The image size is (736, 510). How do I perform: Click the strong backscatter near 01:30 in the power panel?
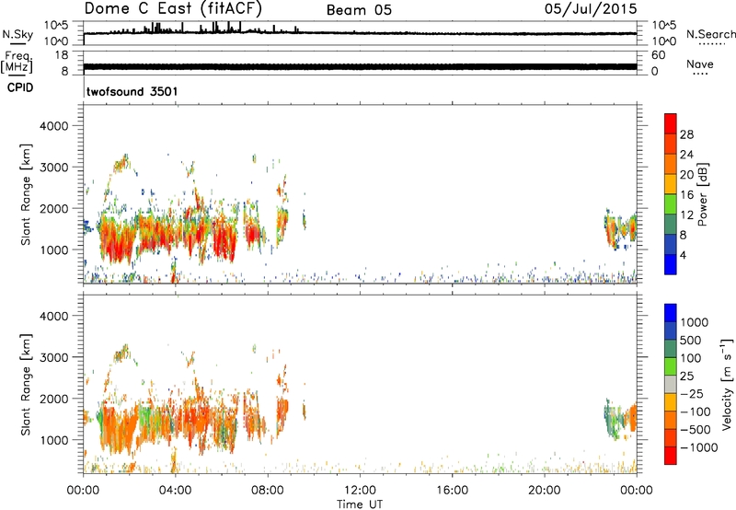tap(119, 239)
